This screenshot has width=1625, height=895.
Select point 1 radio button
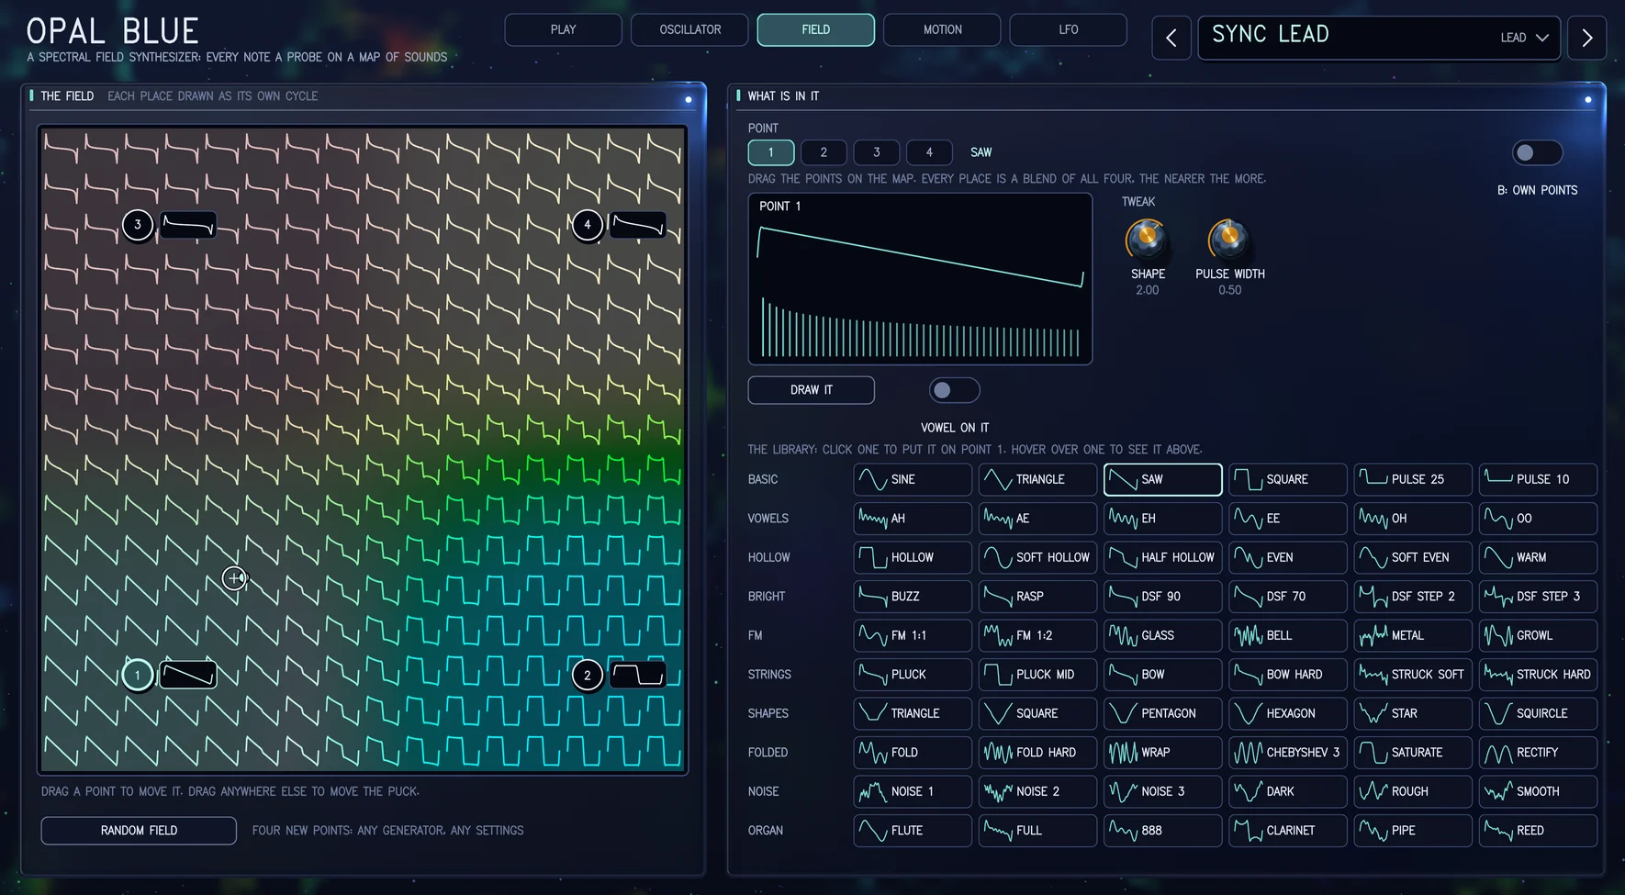pyautogui.click(x=770, y=152)
